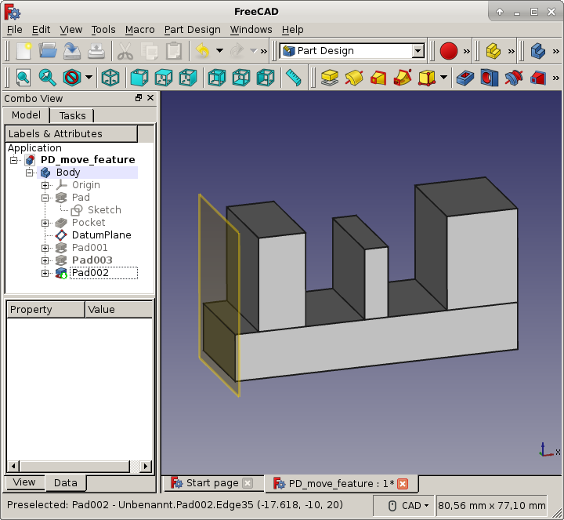Switch to the Model tab

[27, 115]
